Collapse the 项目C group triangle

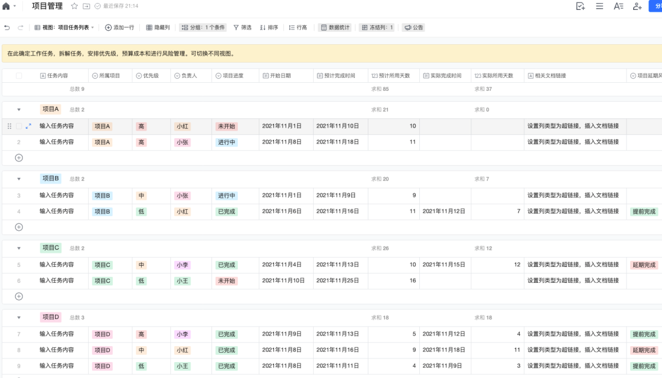click(19, 249)
